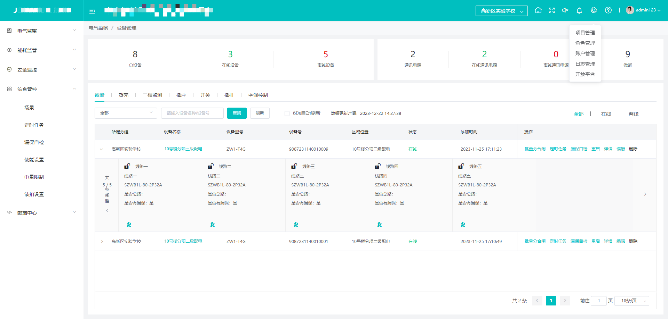Viewport: 668px width, 319px height.
Task: Open notifications bell icon
Action: click(579, 10)
